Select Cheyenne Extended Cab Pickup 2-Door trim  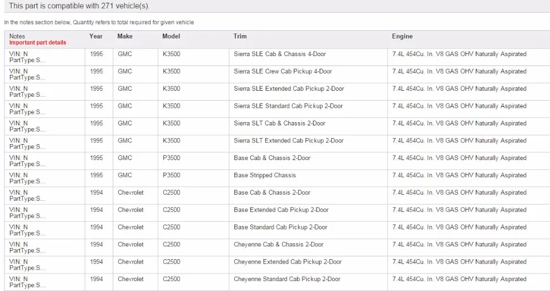[x=288, y=262]
